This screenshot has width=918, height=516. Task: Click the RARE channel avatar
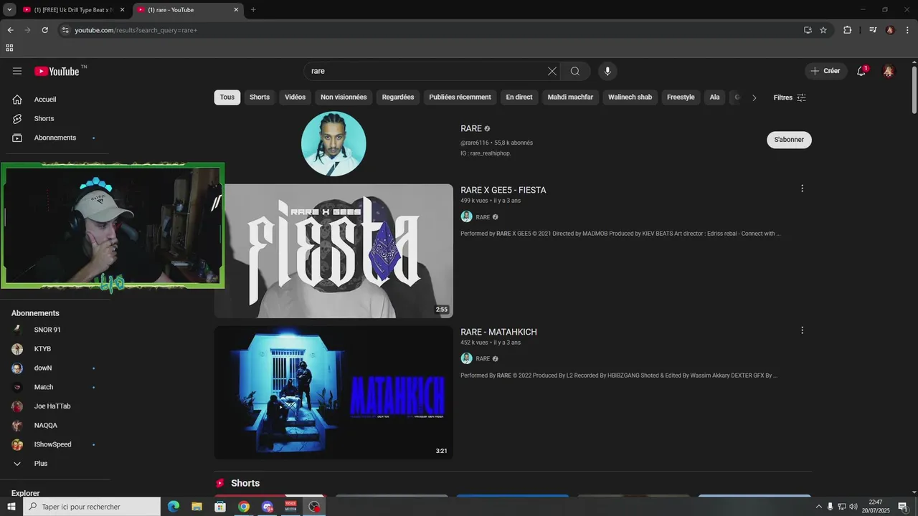[x=333, y=144]
